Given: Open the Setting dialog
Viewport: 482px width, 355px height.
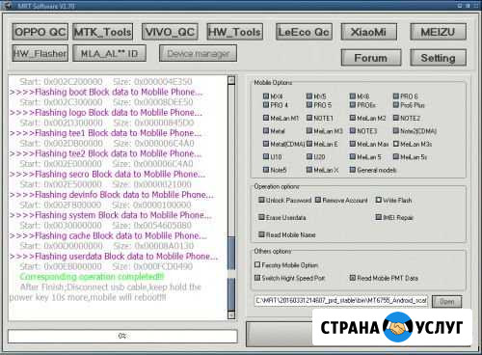Looking at the screenshot, I should pyautogui.click(x=439, y=58).
